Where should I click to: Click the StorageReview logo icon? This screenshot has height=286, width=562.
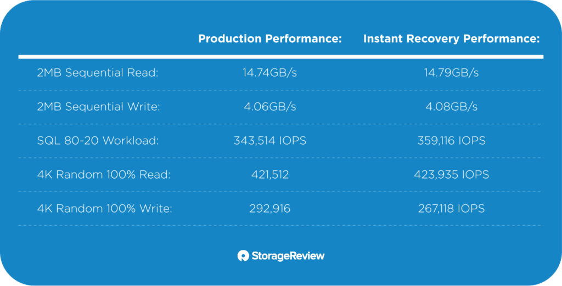click(243, 255)
